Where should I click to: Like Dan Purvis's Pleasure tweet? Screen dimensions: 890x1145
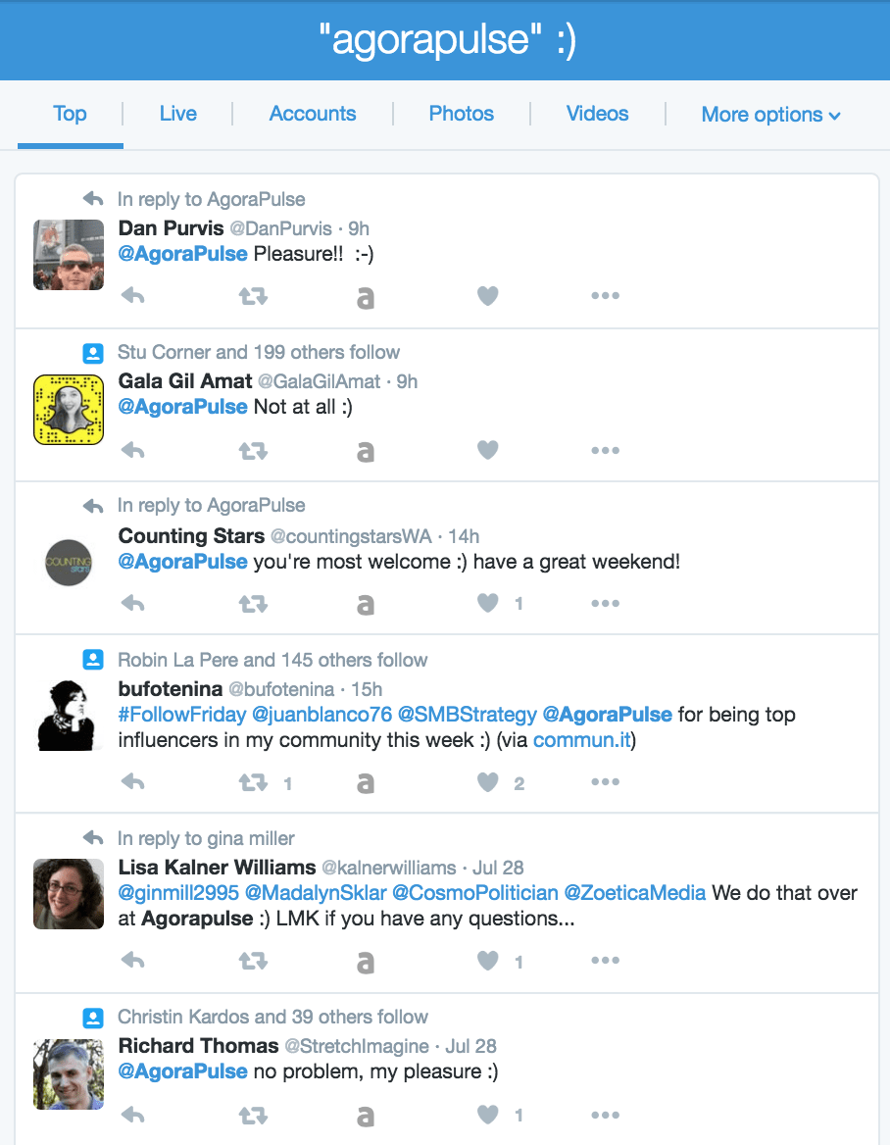[488, 296]
